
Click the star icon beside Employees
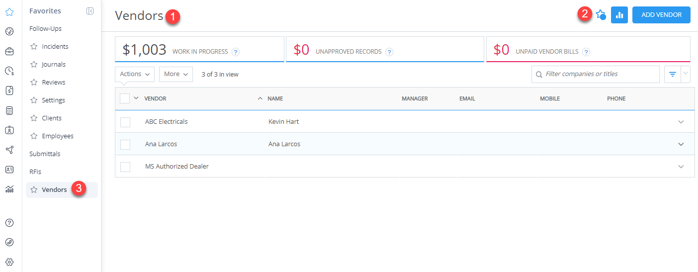[34, 136]
